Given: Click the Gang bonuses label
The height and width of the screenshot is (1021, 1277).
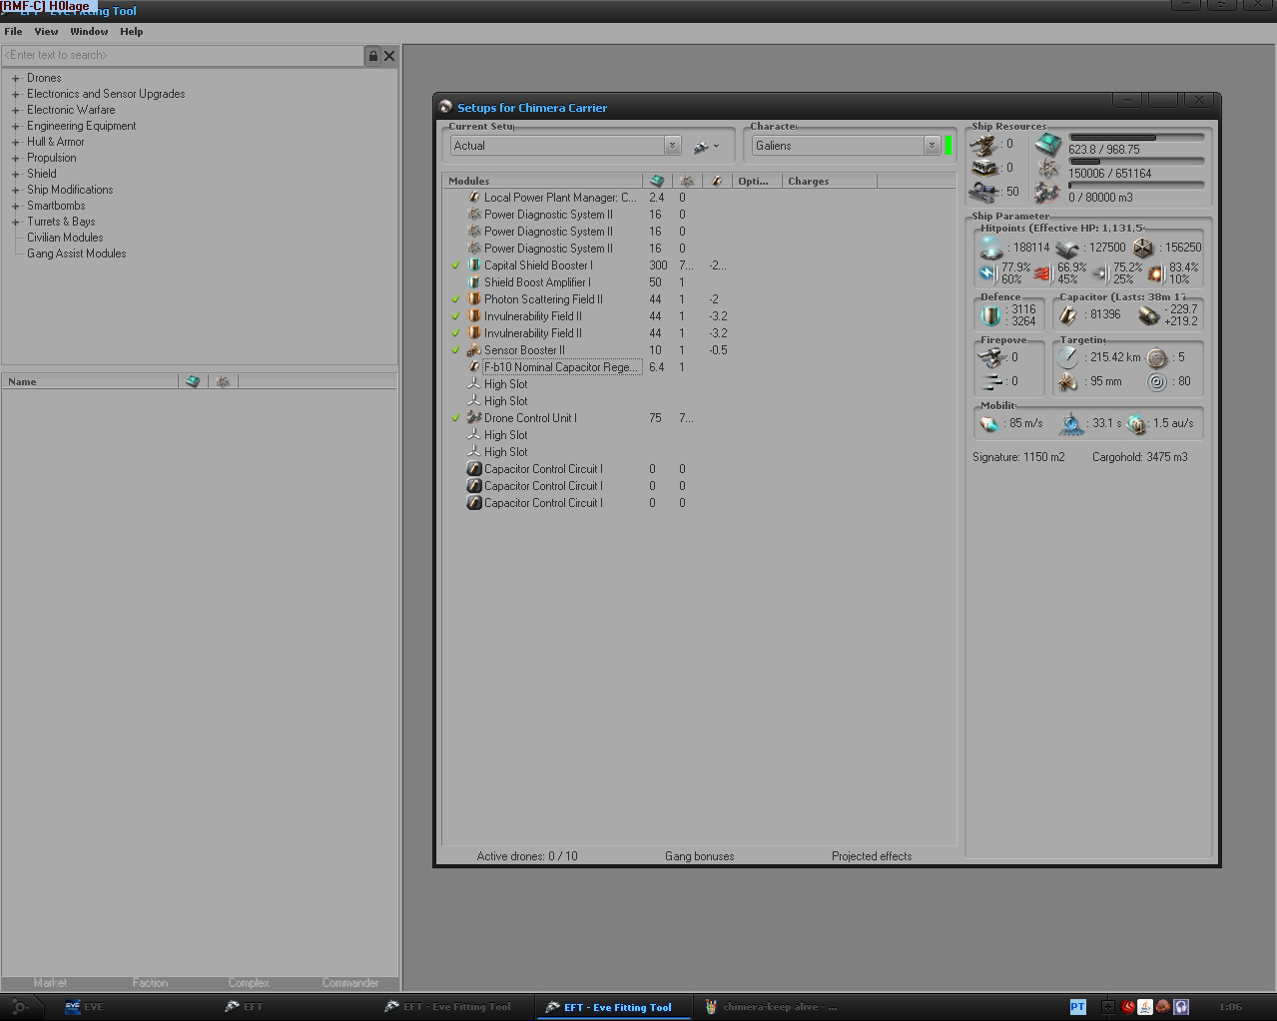Looking at the screenshot, I should coord(699,856).
